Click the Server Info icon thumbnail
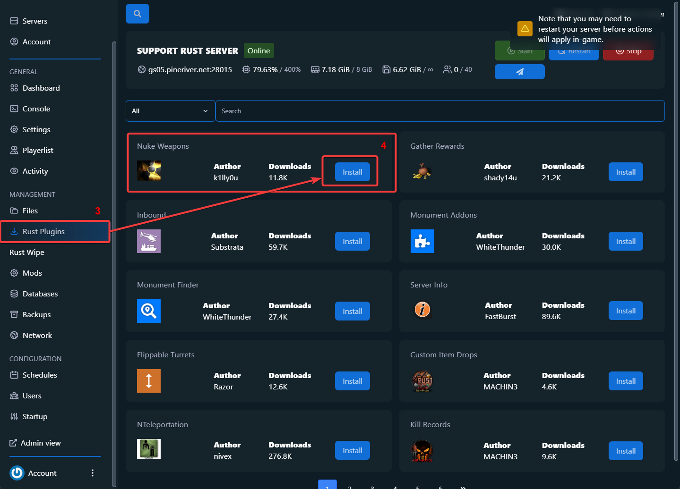 click(x=422, y=310)
